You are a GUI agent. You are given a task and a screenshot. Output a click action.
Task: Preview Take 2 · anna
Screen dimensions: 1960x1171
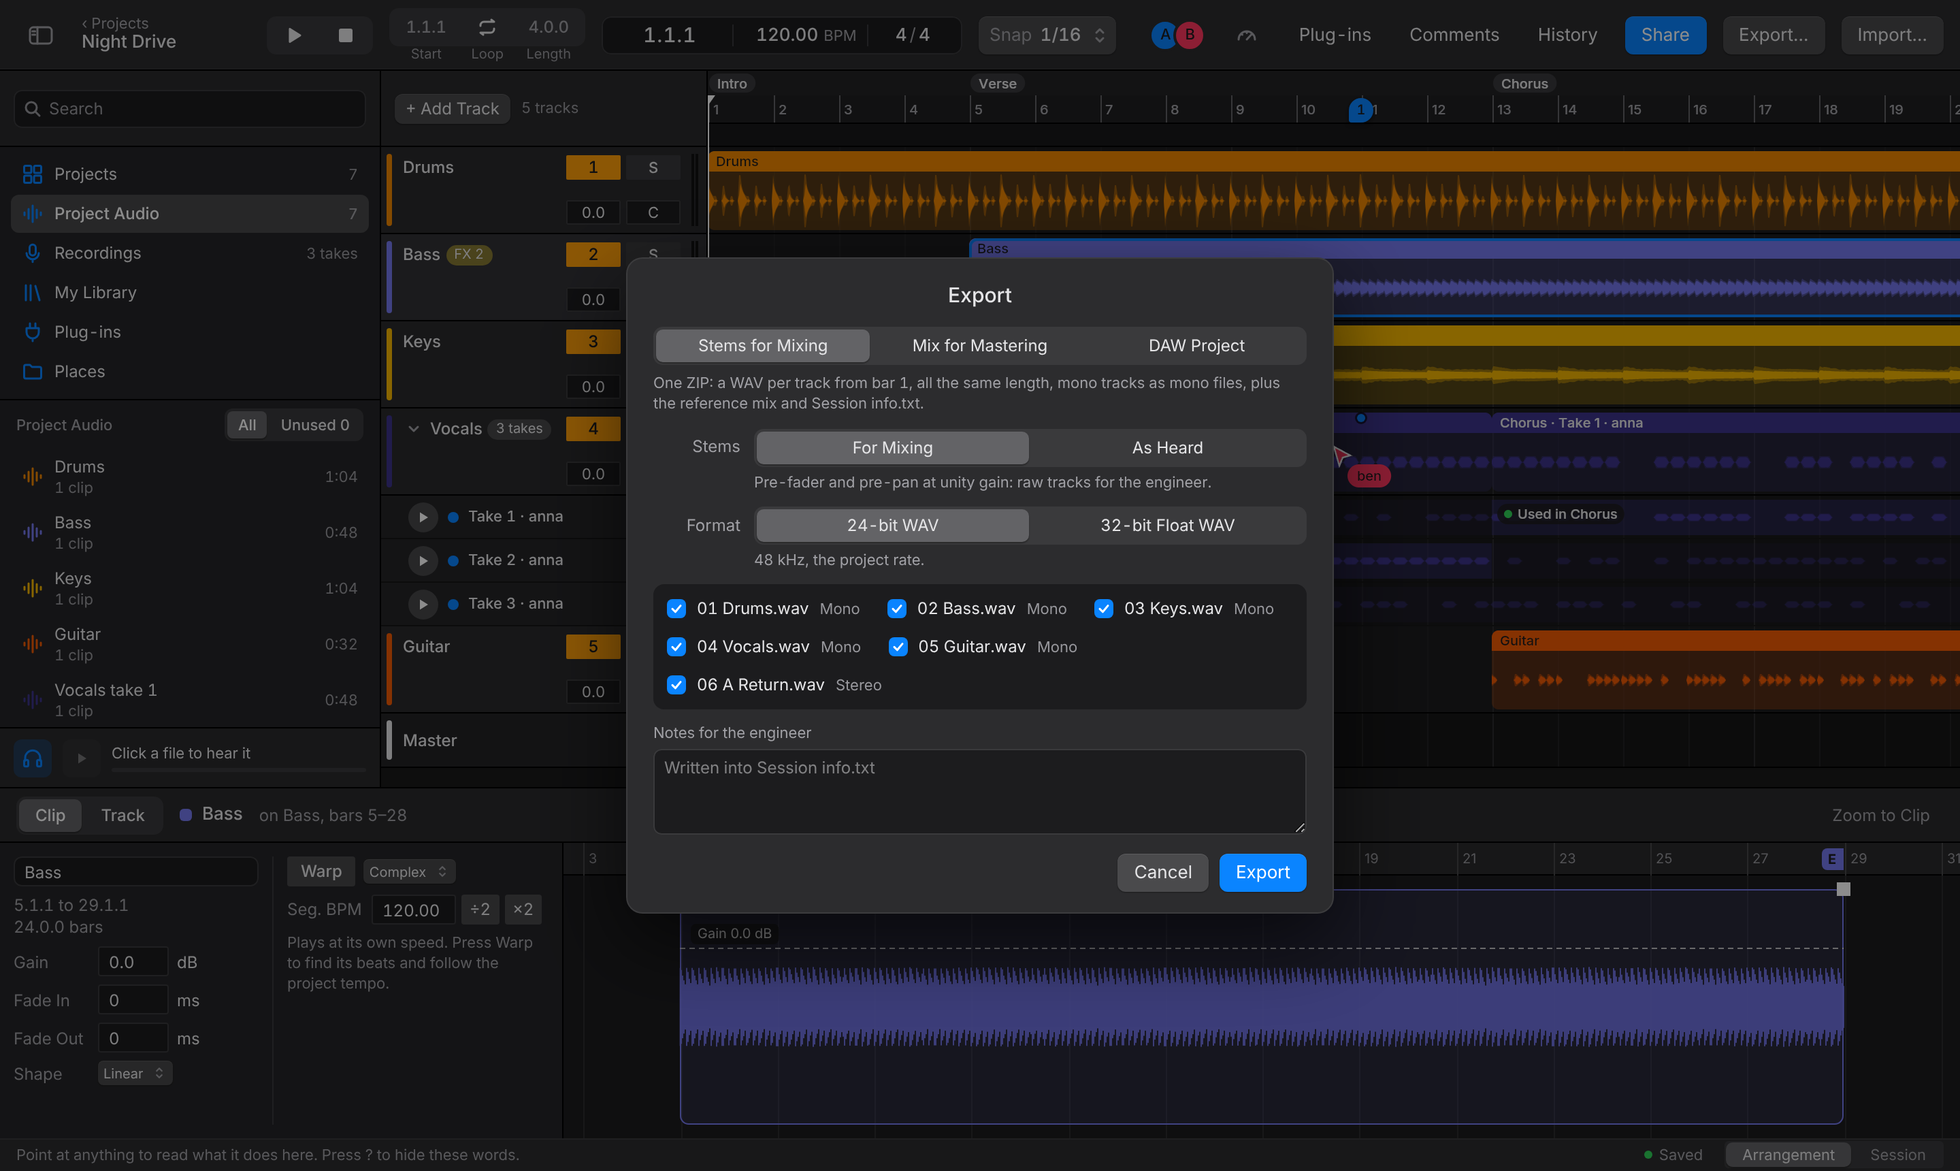click(423, 560)
